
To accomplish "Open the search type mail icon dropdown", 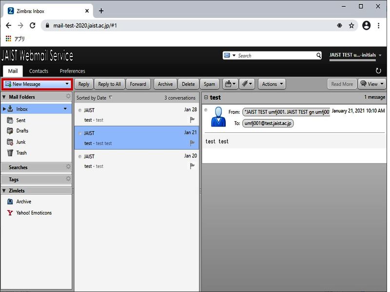I will click(230, 55).
